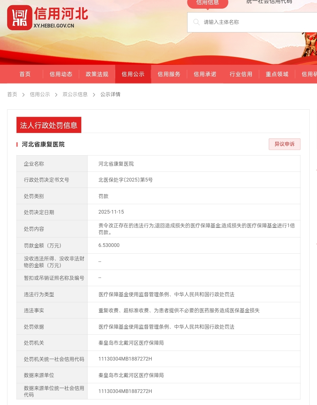
Task: Open the 首页 navigation menu item
Action: point(25,74)
